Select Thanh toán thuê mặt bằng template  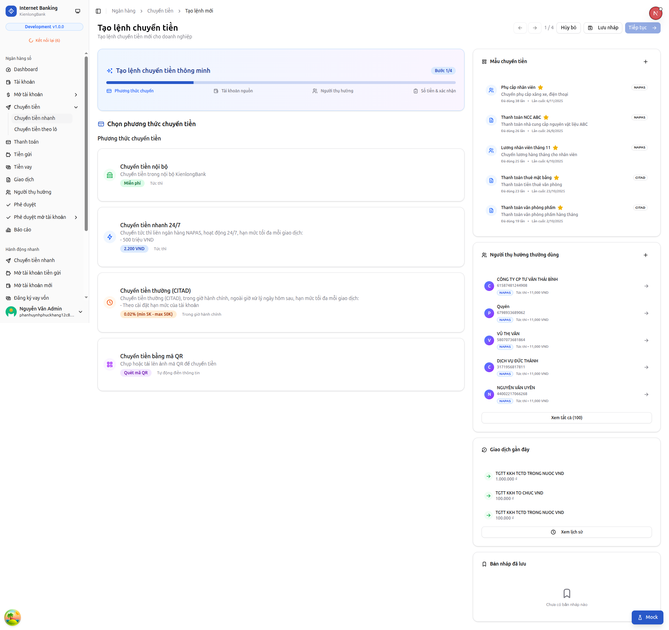(x=566, y=184)
